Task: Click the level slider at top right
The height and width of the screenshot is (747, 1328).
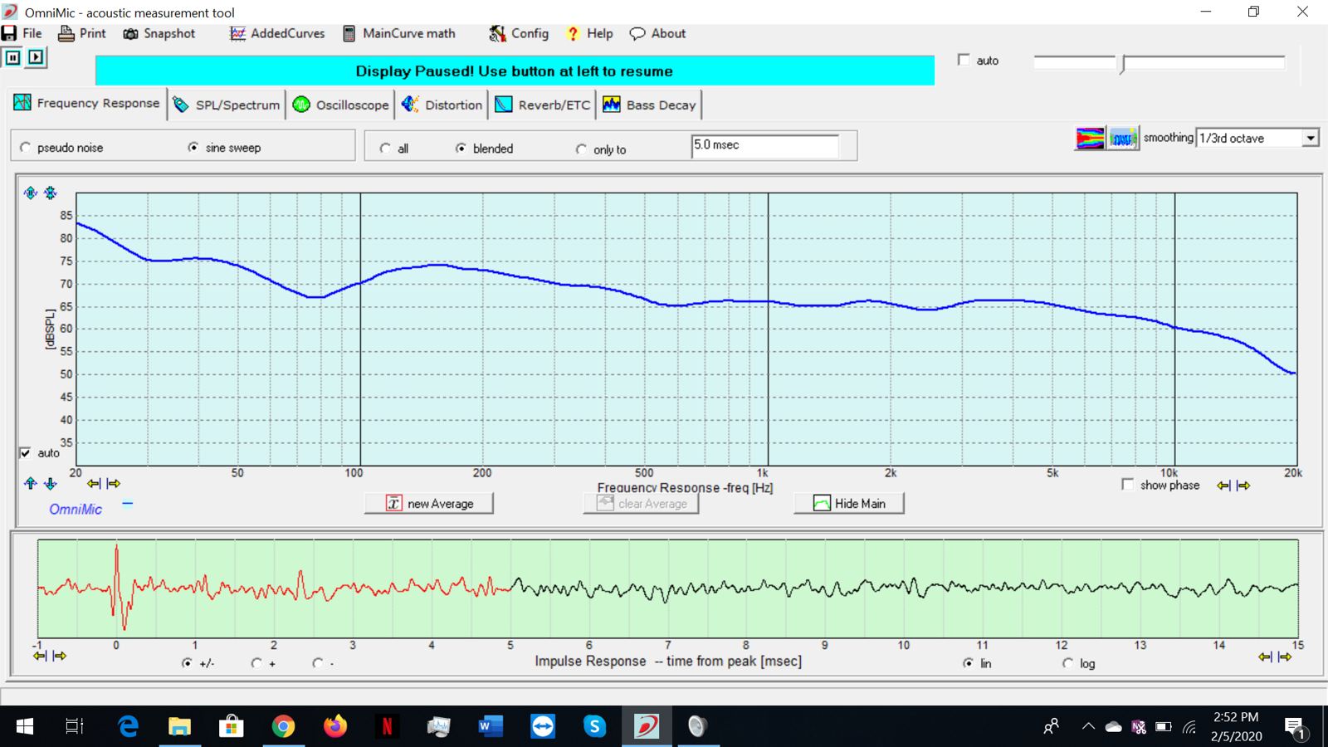Action: (x=1122, y=63)
